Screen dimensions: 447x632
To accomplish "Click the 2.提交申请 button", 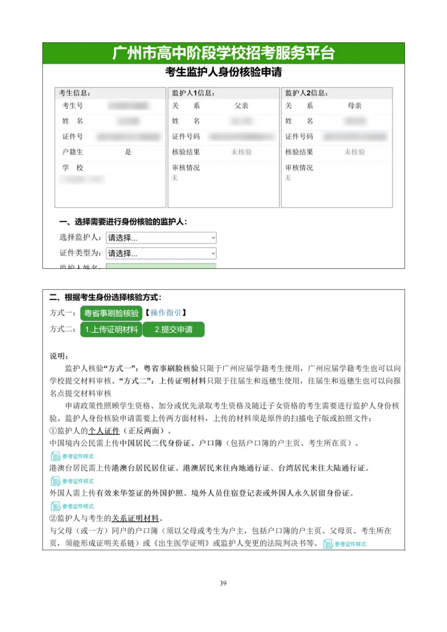I will click(x=173, y=330).
